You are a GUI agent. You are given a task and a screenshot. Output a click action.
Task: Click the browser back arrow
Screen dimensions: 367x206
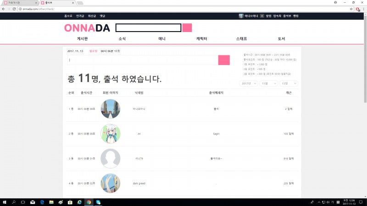tap(3, 9)
